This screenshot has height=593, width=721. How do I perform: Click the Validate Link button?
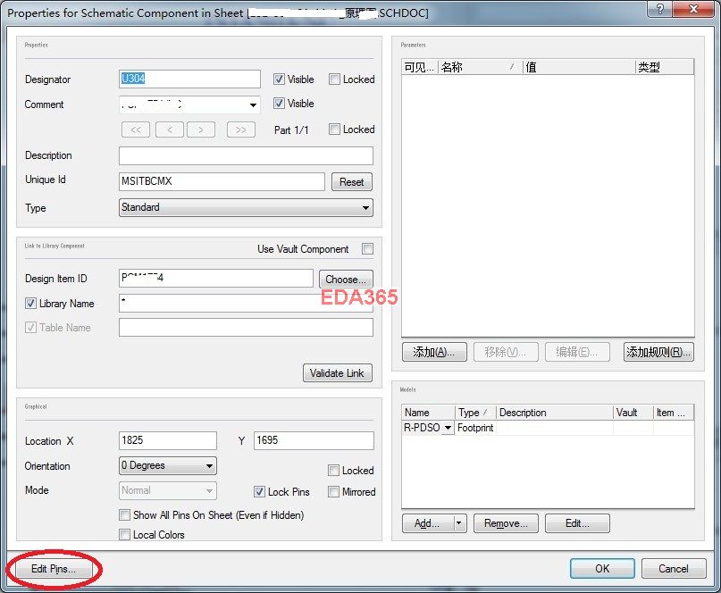338,372
